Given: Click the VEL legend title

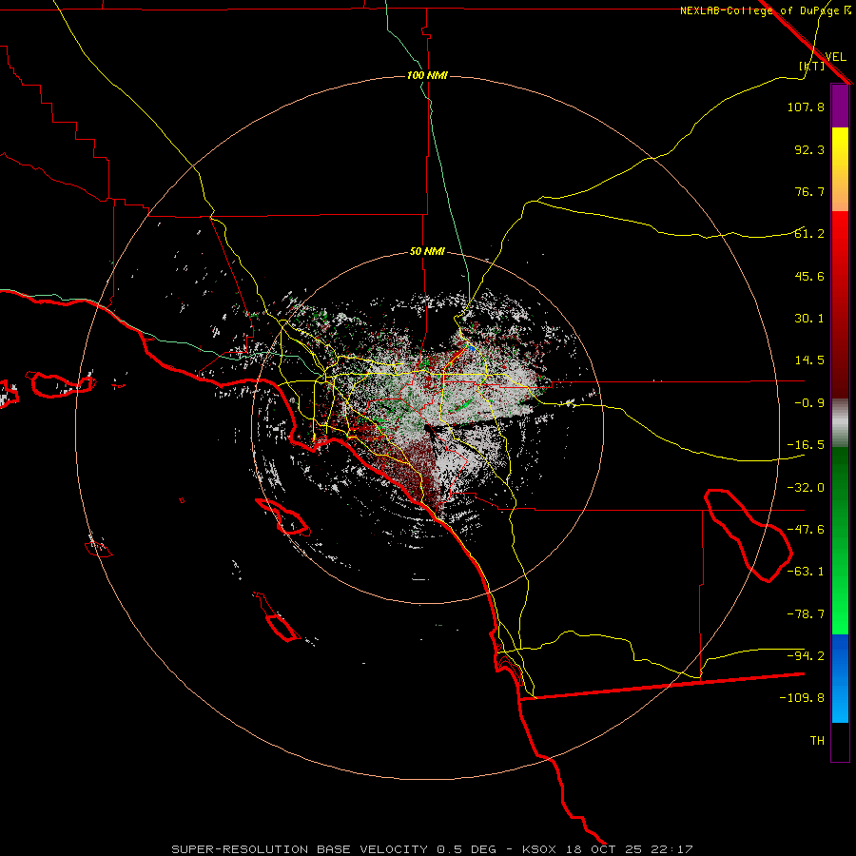Looking at the screenshot, I should point(835,57).
